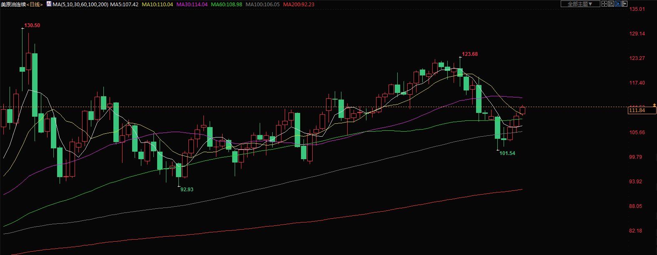Click the MA(5,10,30,60,100,200) parameters label

[x=80, y=5]
